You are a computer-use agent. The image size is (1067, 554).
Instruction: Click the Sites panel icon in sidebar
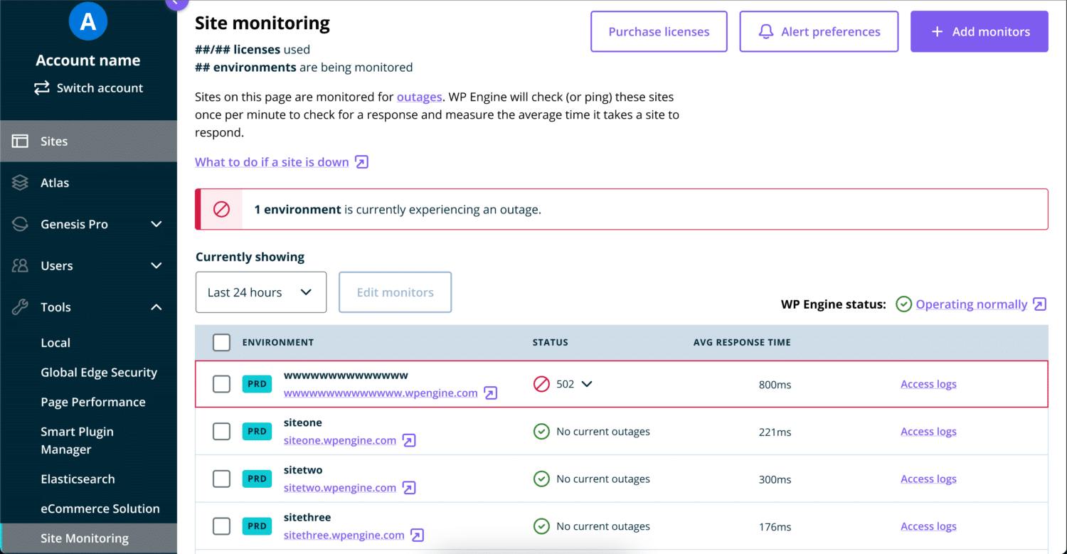point(20,141)
